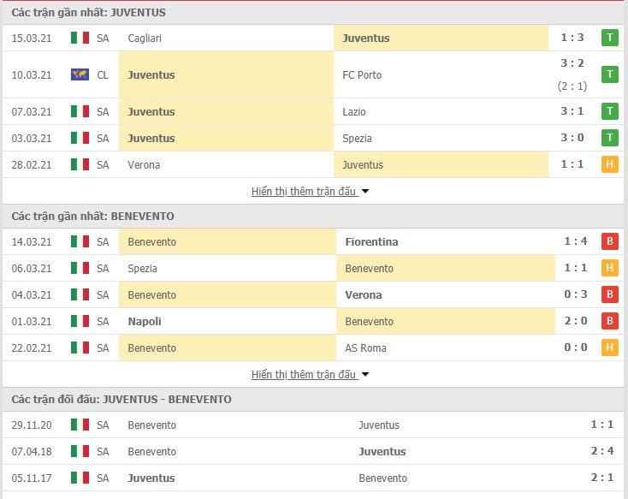Click the Italy flag in the Juventus-Lazio row

point(80,111)
